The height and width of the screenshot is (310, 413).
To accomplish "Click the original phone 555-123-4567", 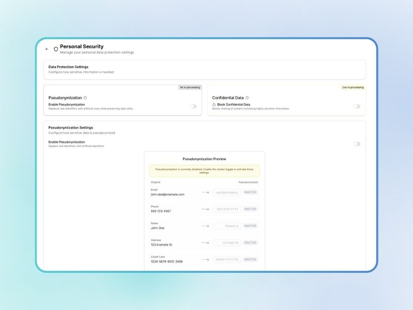I will (x=161, y=211).
